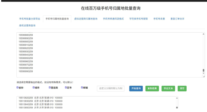The image size is (207, 112).
Task: Click up arrow of input textarea scrollbar
Action: click(x=203, y=34)
